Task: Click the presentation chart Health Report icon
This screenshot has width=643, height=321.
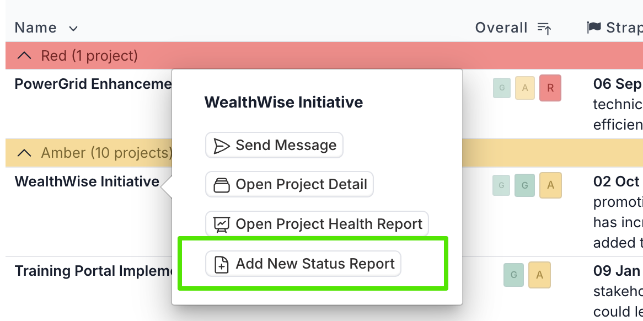Action: pyautogui.click(x=222, y=224)
